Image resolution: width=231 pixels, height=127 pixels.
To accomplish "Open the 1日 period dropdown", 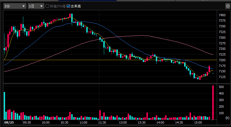I will (36, 6).
